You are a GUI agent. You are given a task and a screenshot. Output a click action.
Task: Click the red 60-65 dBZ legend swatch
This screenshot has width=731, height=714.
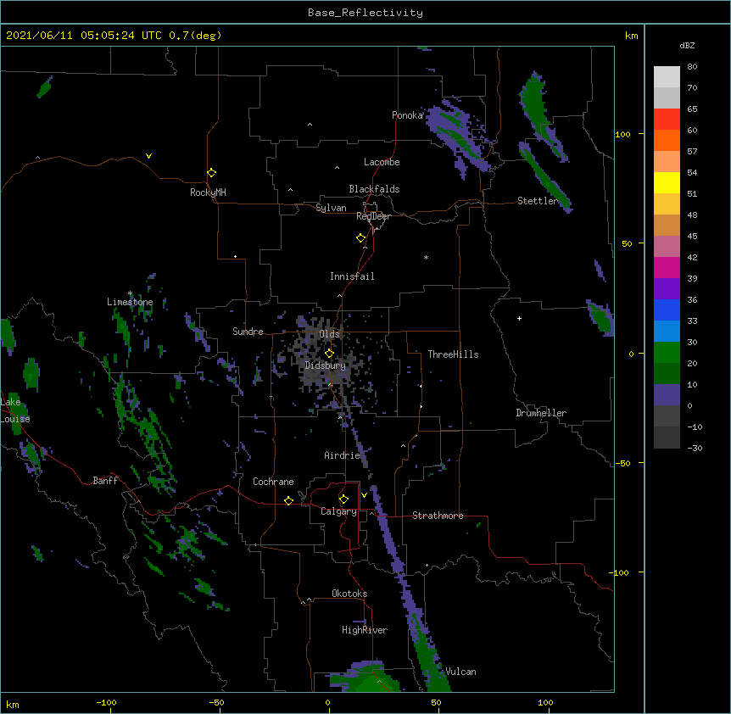click(667, 120)
